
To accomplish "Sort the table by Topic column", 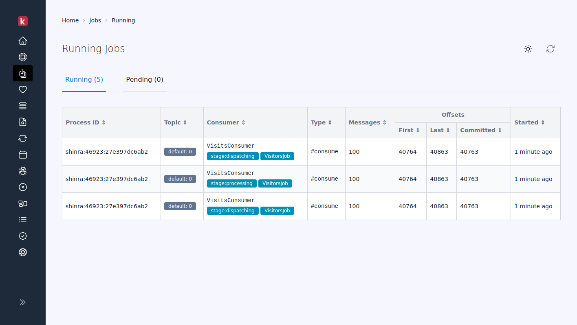I will [x=176, y=122].
